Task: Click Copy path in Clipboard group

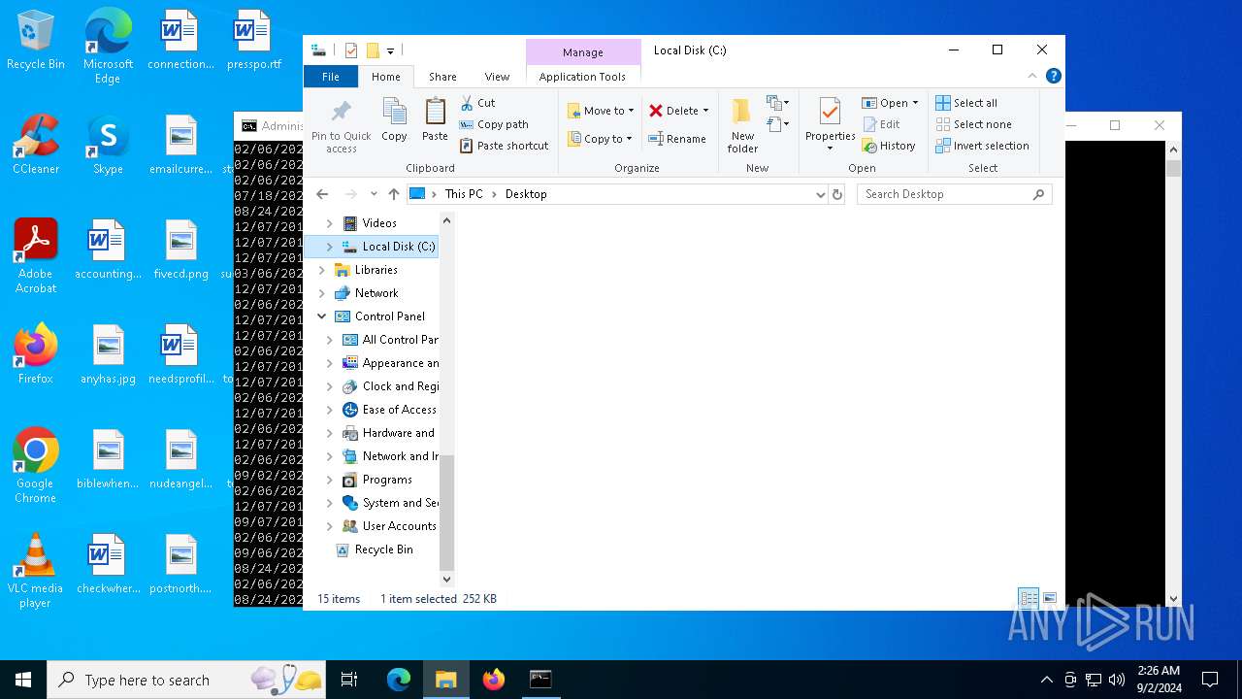Action: click(x=494, y=124)
